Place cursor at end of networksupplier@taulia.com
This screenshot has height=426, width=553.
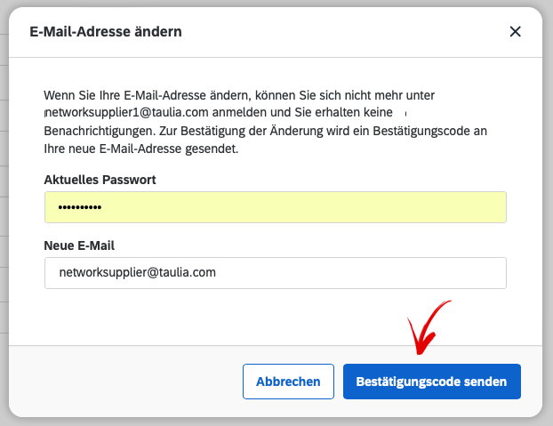click(216, 273)
